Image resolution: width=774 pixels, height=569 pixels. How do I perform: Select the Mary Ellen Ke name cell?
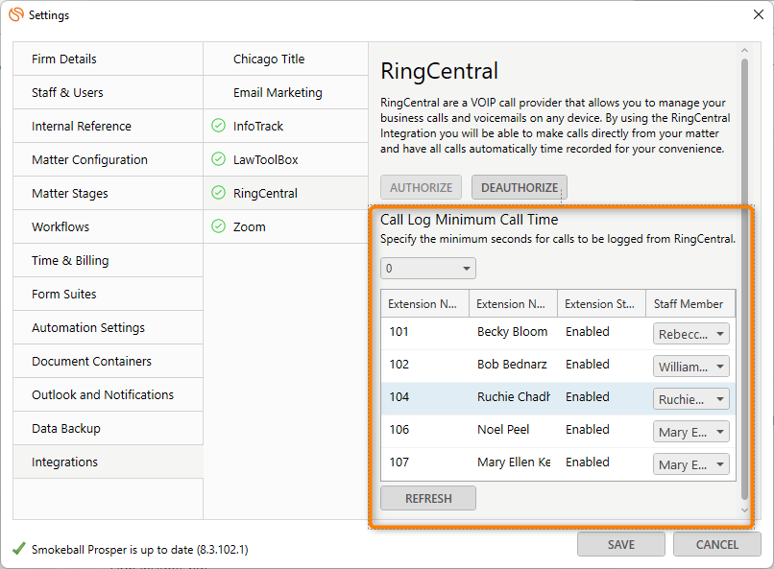click(514, 462)
